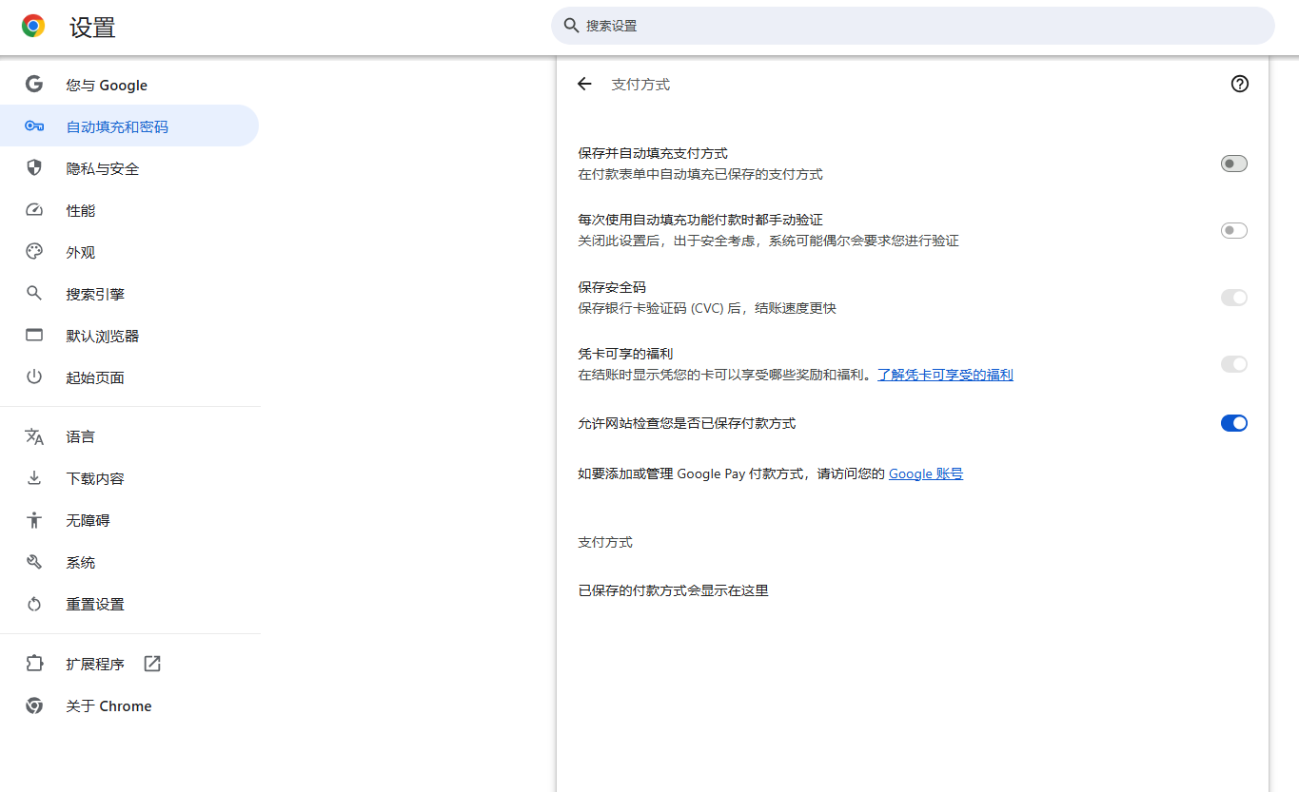This screenshot has width=1299, height=792.
Task: Open 系统 settings page
Action: tap(129, 562)
